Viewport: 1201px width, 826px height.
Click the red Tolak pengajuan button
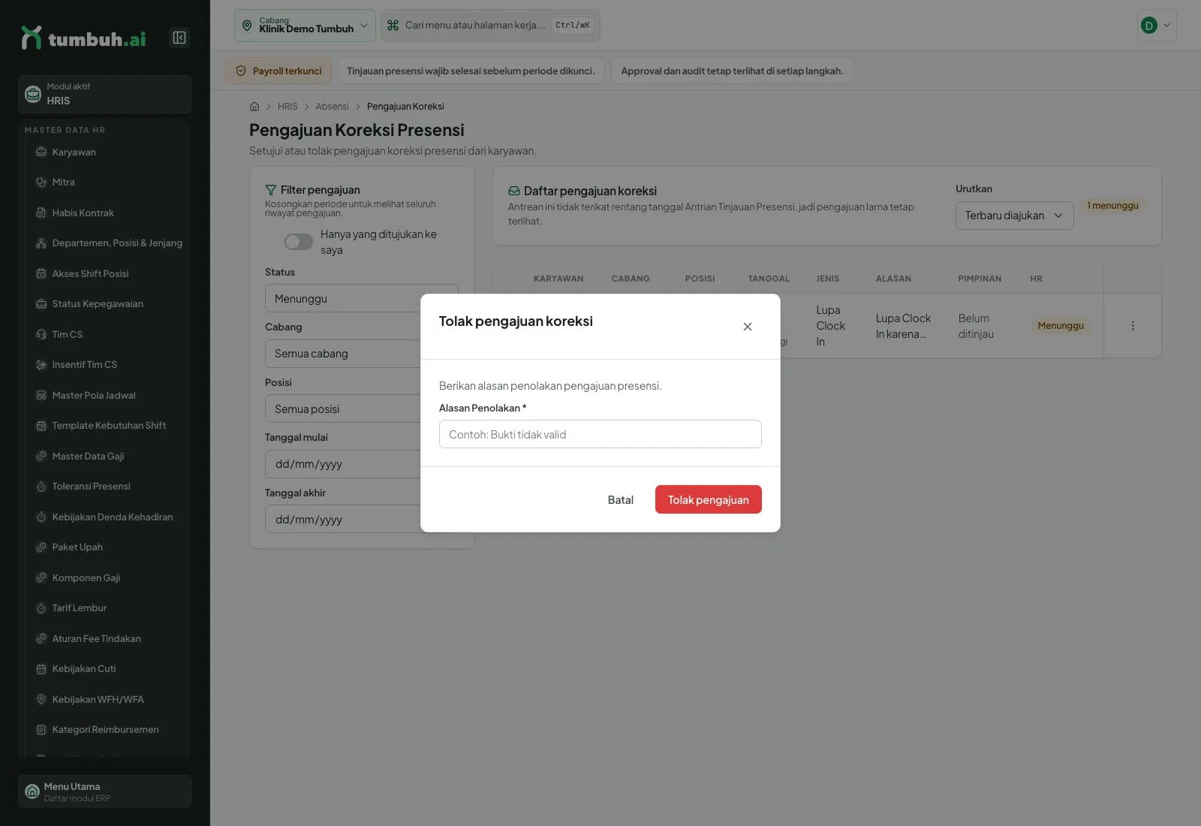709,499
